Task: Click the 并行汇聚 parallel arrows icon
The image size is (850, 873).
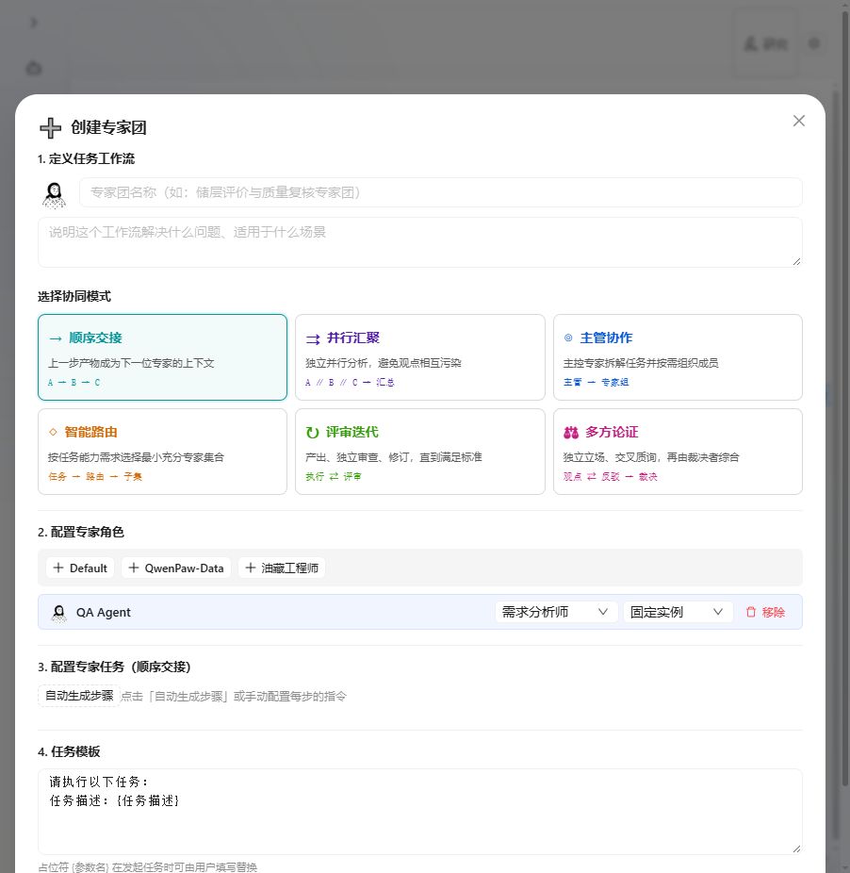Action: (x=313, y=338)
